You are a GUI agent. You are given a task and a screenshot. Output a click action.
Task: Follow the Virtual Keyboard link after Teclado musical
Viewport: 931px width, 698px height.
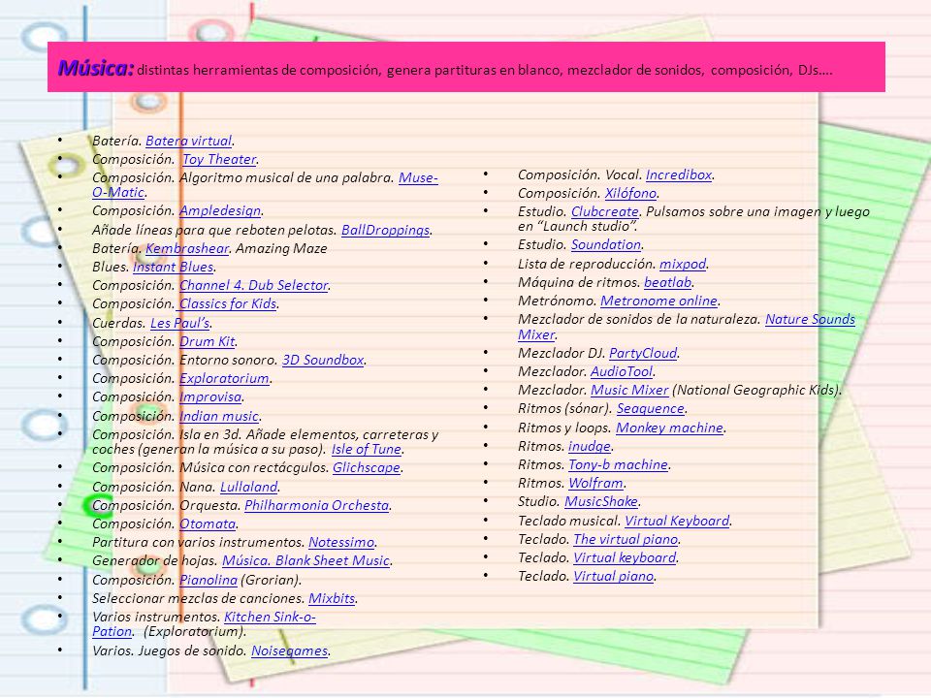tap(677, 521)
